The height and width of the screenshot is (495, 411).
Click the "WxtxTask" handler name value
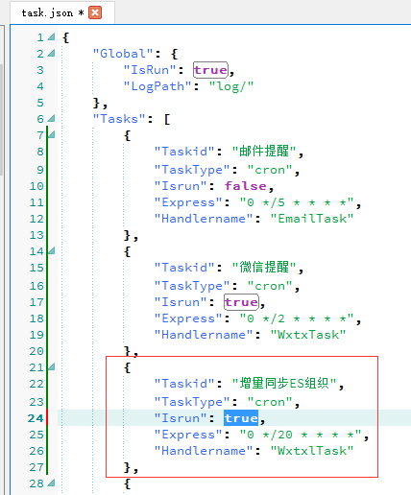(x=308, y=335)
